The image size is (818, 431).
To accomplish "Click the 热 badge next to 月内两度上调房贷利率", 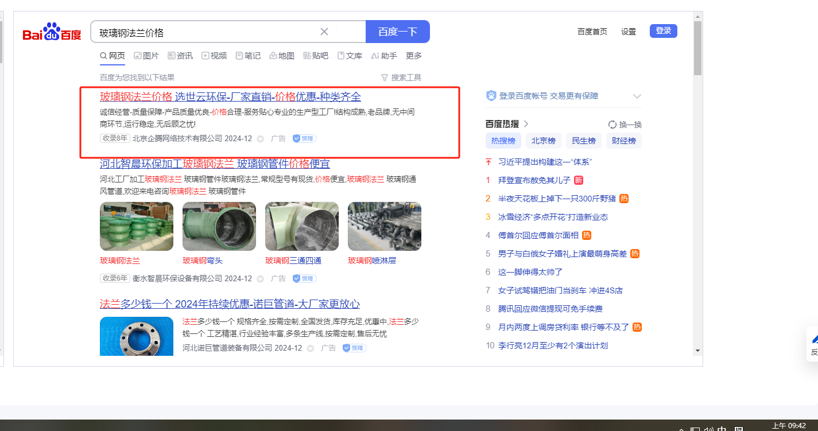I will tap(637, 327).
